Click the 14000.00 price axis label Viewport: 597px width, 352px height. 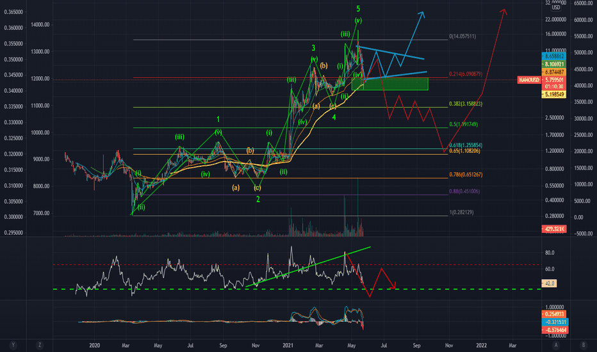coord(40,25)
